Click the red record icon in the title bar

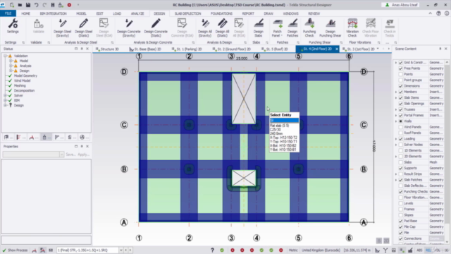[69, 5]
